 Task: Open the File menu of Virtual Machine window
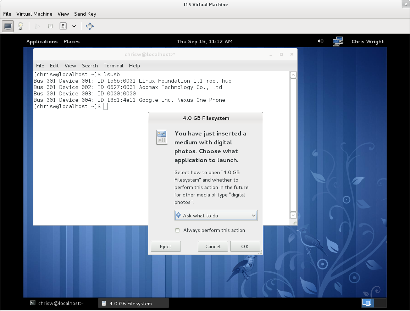point(7,14)
